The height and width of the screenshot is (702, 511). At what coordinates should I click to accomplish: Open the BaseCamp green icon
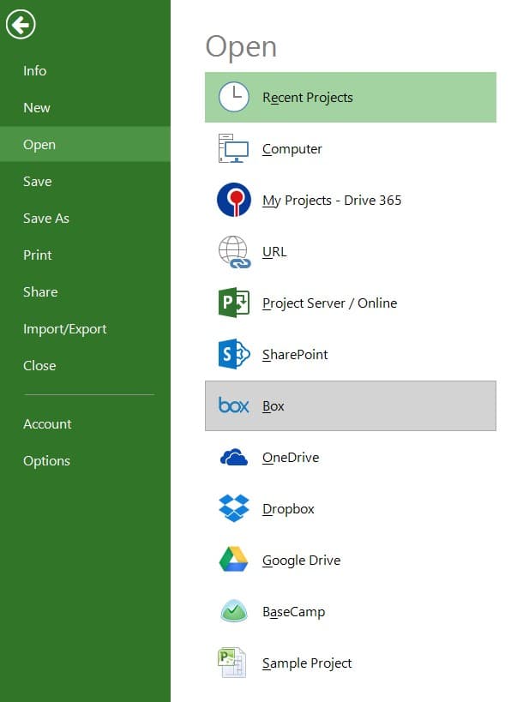click(x=234, y=611)
